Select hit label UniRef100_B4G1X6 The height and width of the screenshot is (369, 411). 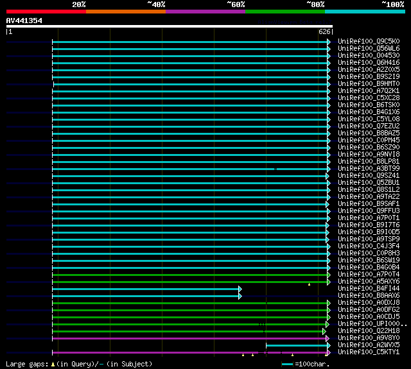pos(369,112)
